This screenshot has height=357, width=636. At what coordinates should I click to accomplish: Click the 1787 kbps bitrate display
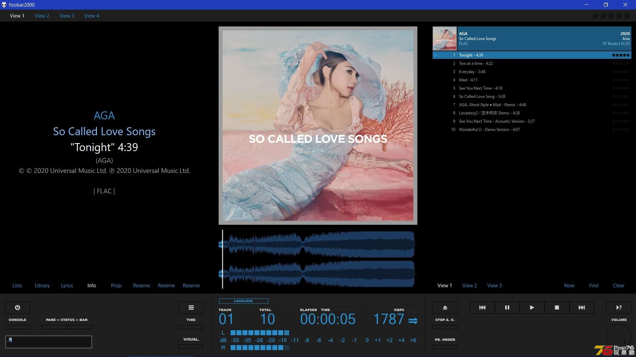389,319
